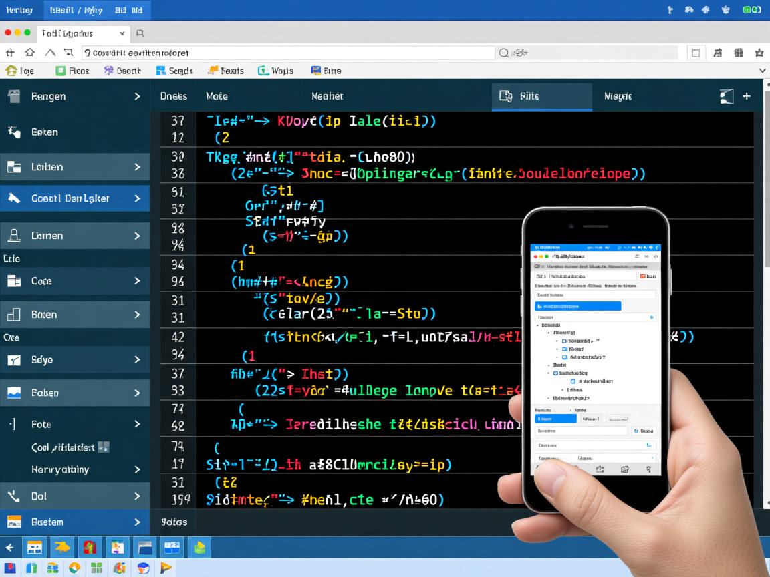
Task: Open the bookmarks overflow chevron at far right
Action: coord(762,71)
